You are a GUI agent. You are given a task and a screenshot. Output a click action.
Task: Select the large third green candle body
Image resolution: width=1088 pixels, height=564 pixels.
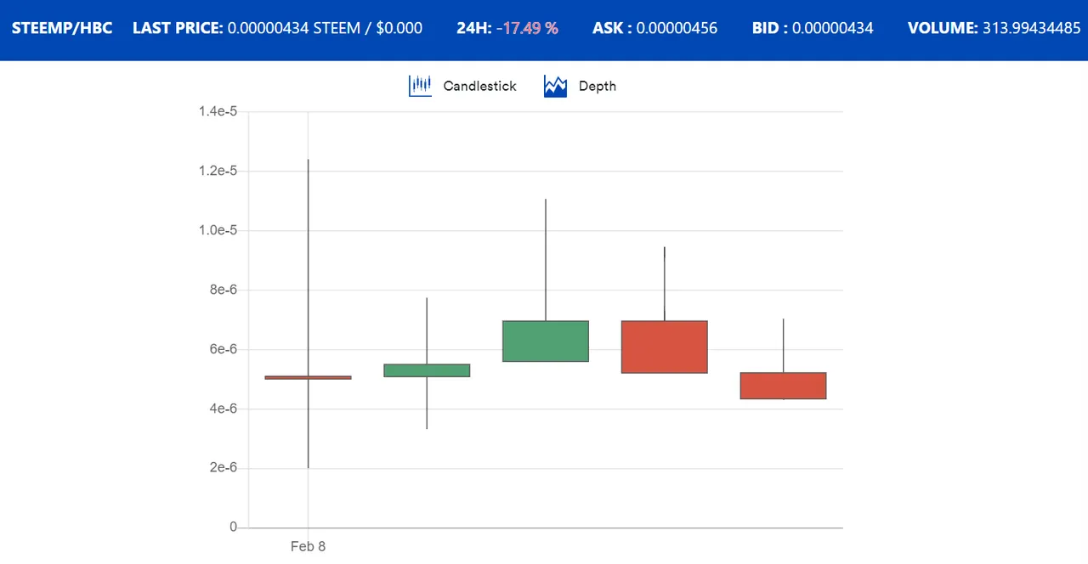coord(546,341)
